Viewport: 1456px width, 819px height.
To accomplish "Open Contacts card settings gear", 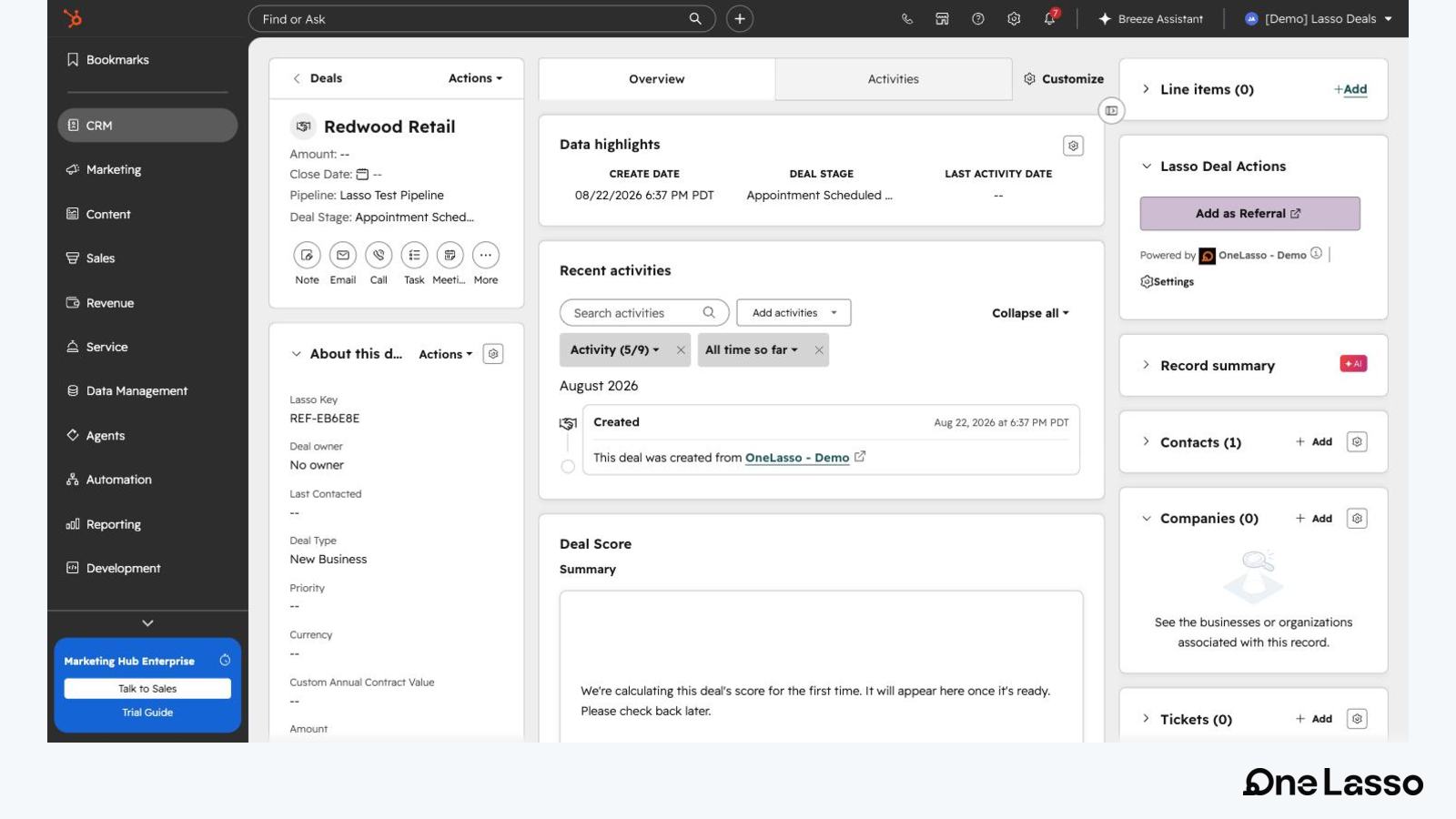I will point(1357,442).
